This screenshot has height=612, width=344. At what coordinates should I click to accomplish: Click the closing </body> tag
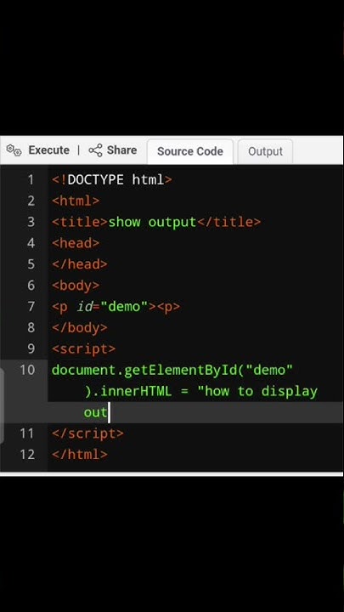pos(80,327)
